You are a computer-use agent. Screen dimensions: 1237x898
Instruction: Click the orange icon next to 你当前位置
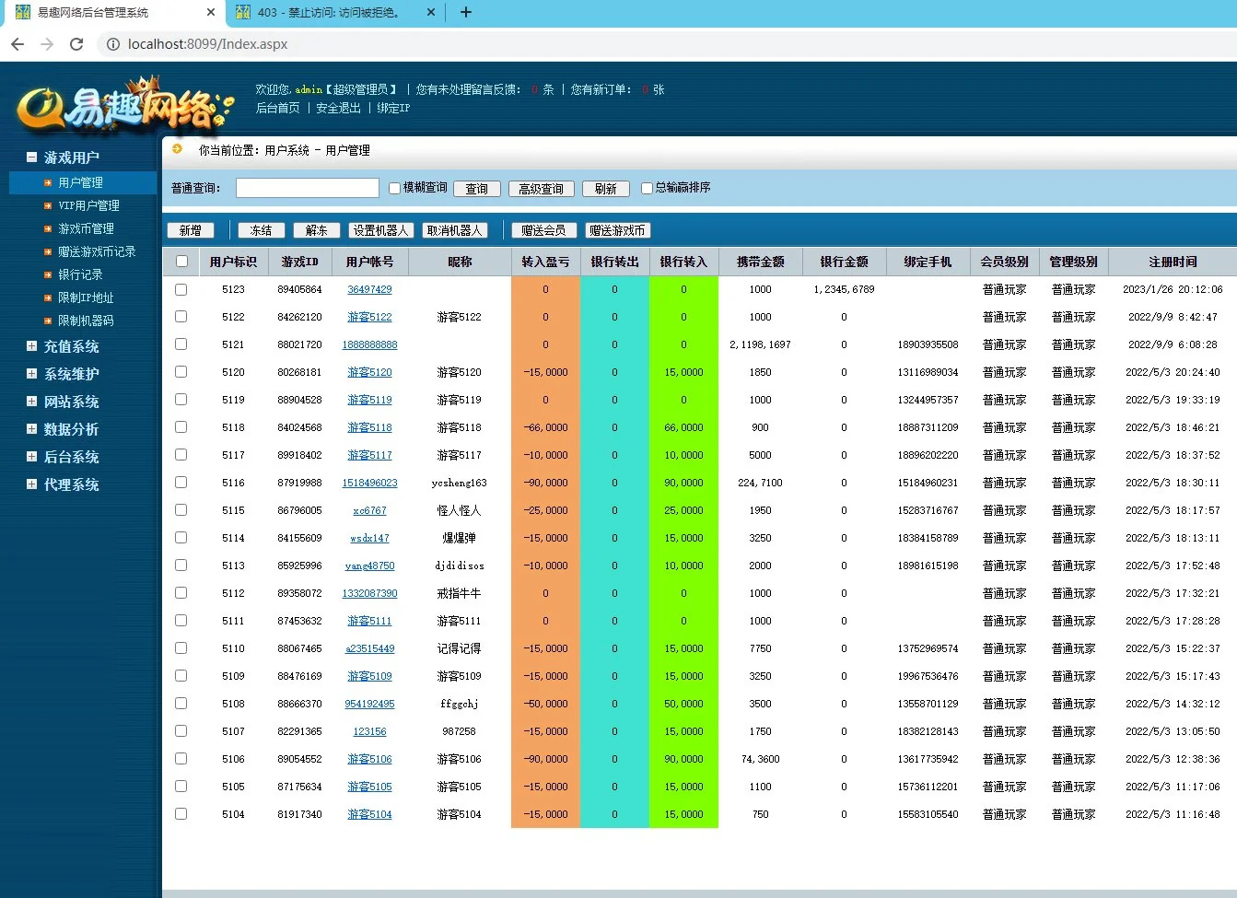pyautogui.click(x=178, y=149)
